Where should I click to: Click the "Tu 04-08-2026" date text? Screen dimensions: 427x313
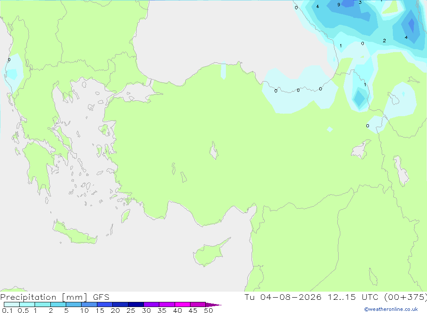(x=283, y=297)
